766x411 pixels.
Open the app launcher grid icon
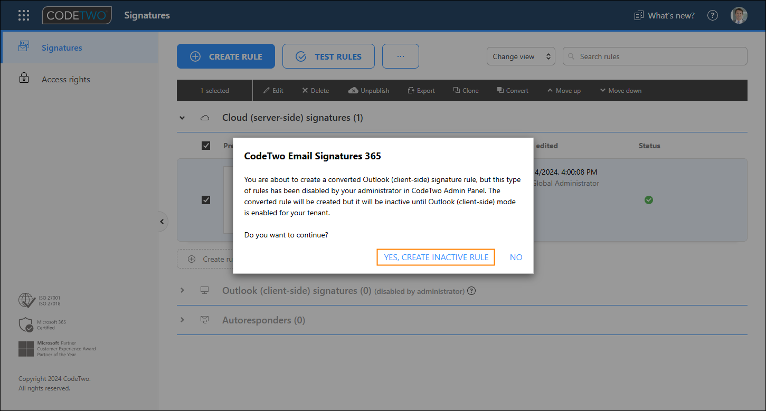pos(24,15)
